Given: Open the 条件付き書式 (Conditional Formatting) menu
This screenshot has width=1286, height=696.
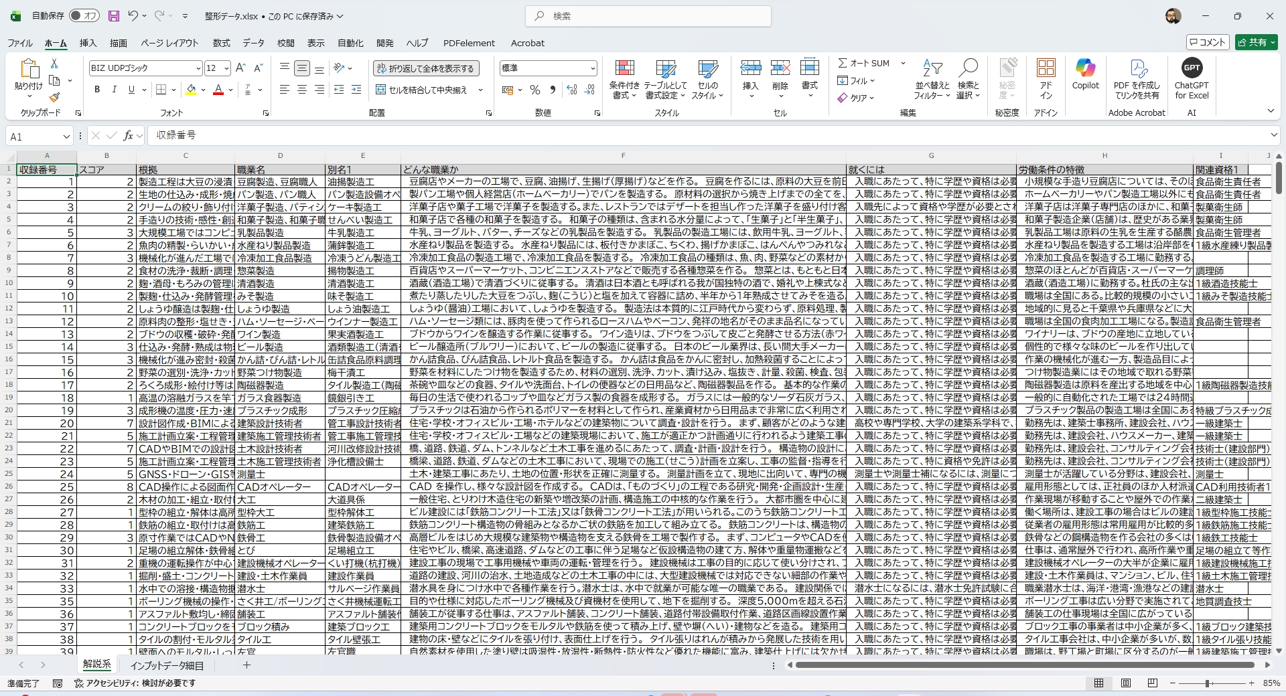Looking at the screenshot, I should [624, 79].
